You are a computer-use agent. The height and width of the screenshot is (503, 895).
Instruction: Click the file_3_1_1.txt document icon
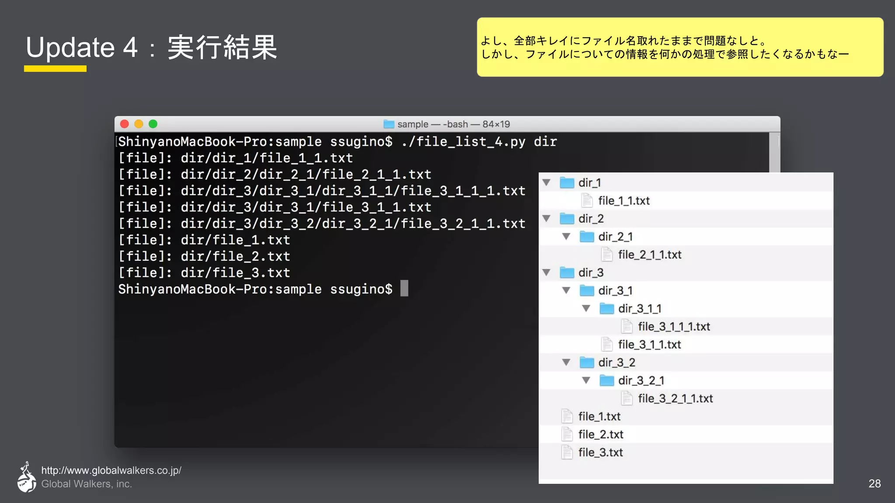pyautogui.click(x=607, y=344)
